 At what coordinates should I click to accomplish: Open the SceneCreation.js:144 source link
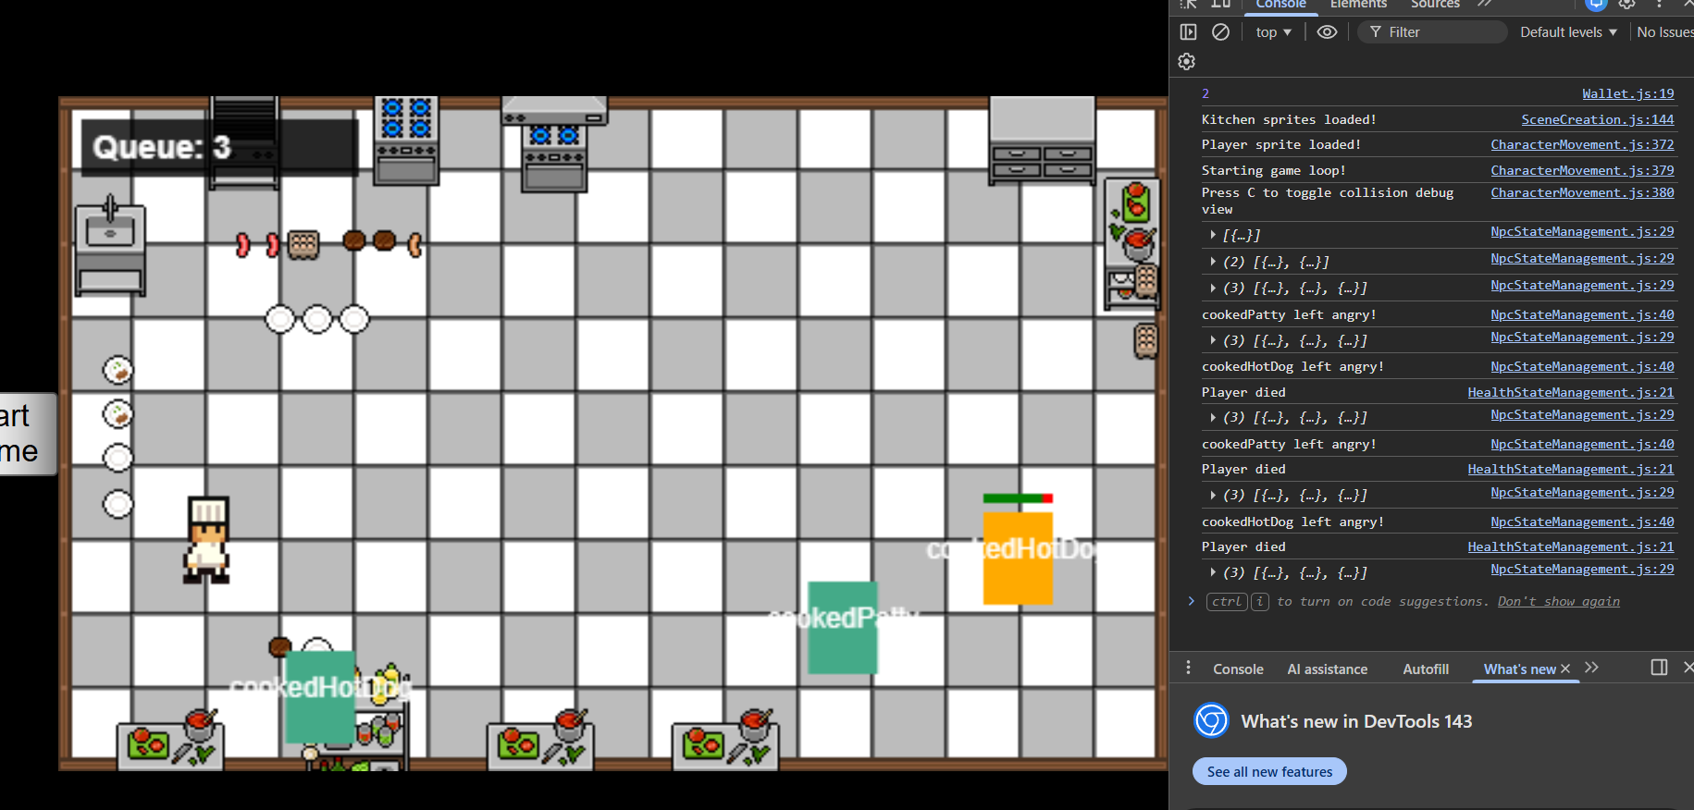coord(1597,119)
